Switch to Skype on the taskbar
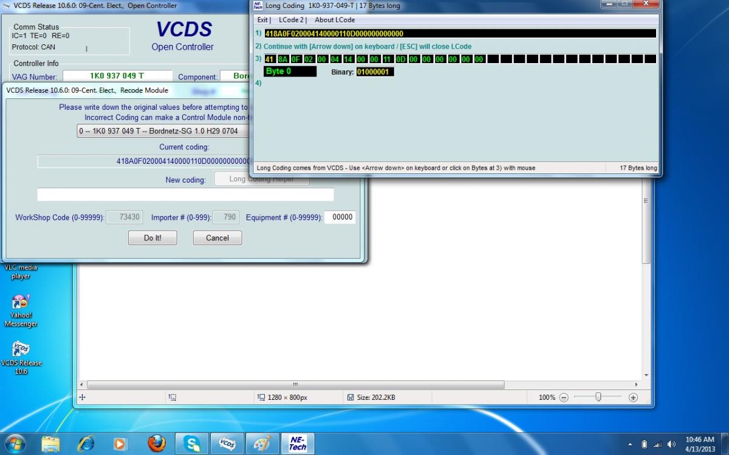The height and width of the screenshot is (455, 729). [192, 443]
